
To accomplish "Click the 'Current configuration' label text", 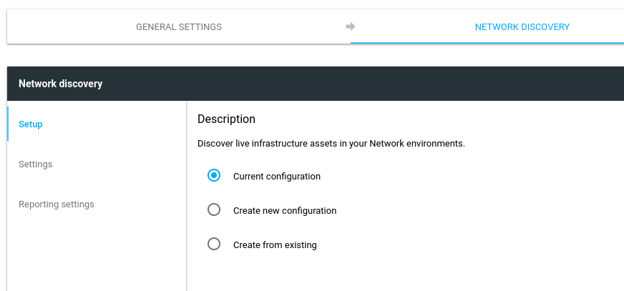I will click(277, 177).
